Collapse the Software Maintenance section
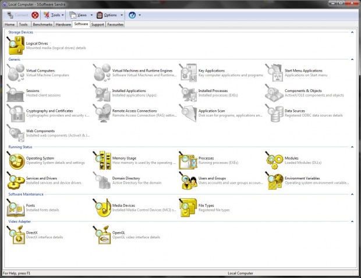 tap(352, 194)
